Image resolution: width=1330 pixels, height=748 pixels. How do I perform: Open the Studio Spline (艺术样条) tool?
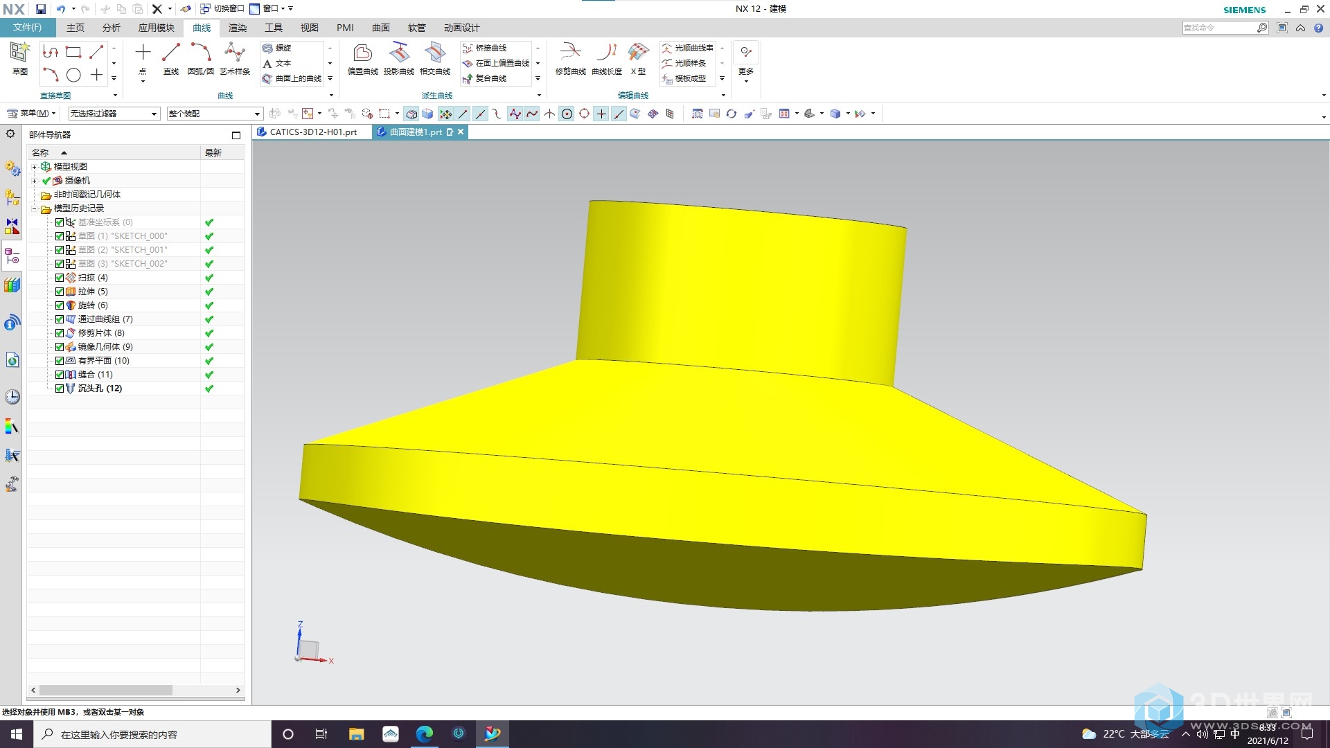pos(235,60)
